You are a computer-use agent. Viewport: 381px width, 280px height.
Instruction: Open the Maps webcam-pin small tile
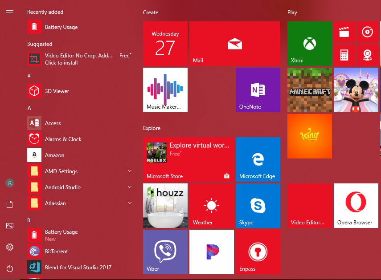point(367,55)
